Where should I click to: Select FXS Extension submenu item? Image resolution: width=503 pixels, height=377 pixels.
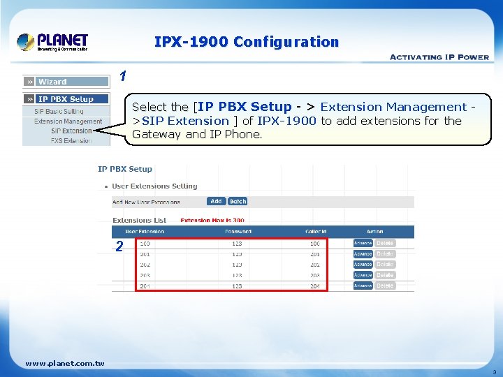coord(71,141)
